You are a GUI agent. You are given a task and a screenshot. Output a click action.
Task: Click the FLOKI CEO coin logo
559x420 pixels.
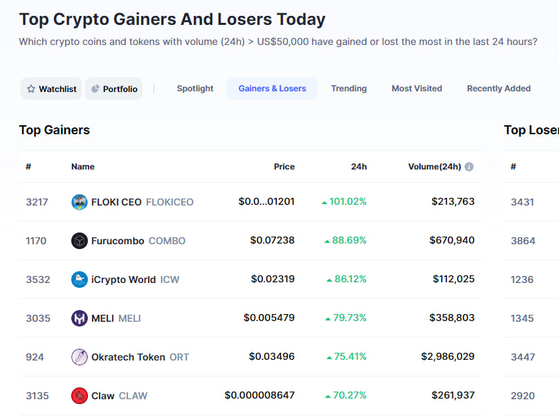click(79, 202)
